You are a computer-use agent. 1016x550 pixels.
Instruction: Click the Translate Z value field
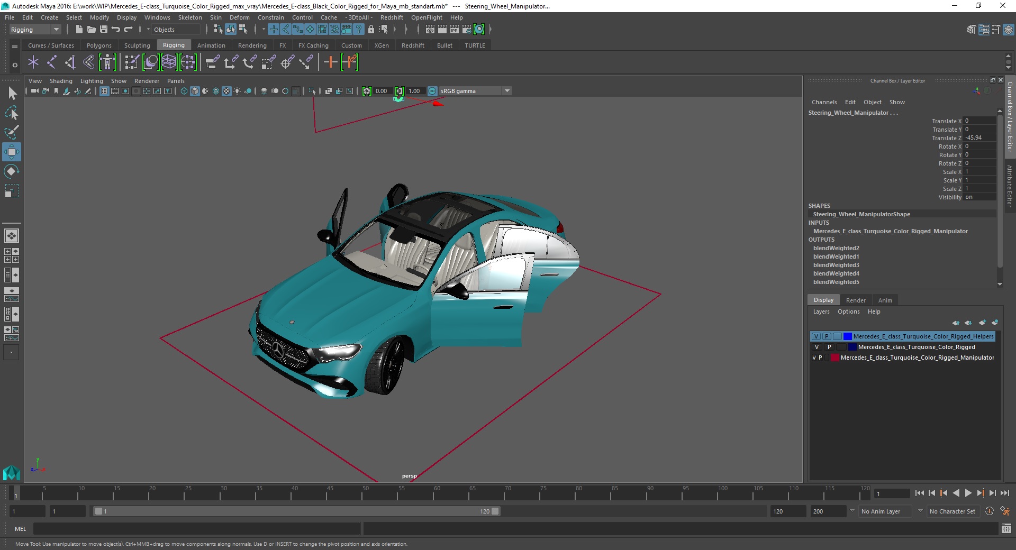coord(979,137)
